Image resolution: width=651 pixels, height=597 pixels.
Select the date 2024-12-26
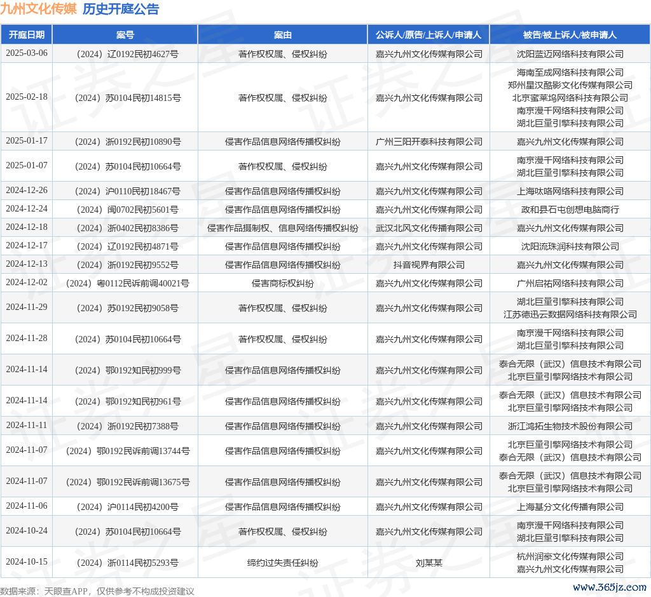(x=27, y=191)
